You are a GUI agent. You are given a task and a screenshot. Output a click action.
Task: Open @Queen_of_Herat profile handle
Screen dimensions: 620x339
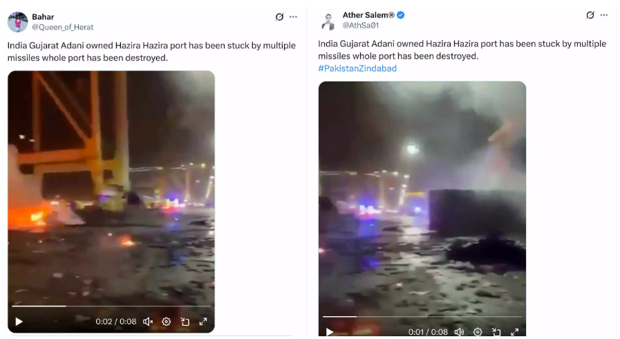(x=62, y=27)
